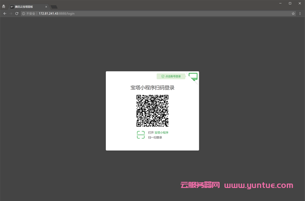The image size is (305, 201).
Task: Bookmark this page with the star icon
Action: (293, 13)
